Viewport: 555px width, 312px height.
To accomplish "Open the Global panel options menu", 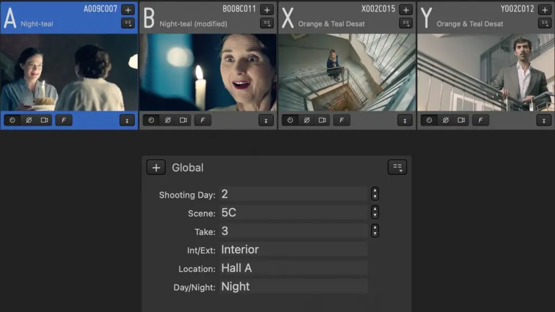I will coord(397,167).
